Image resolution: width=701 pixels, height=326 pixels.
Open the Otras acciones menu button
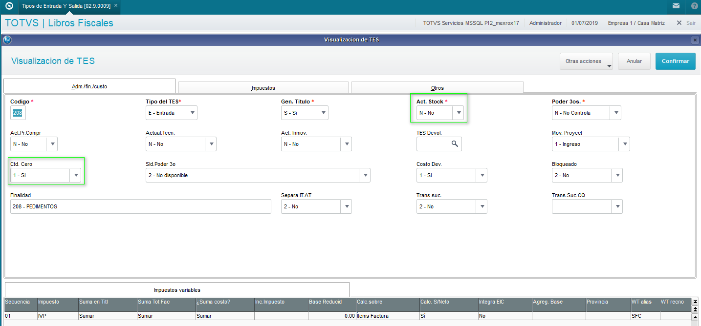click(x=587, y=61)
